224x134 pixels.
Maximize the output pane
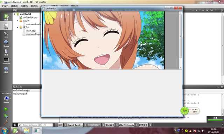222,87
